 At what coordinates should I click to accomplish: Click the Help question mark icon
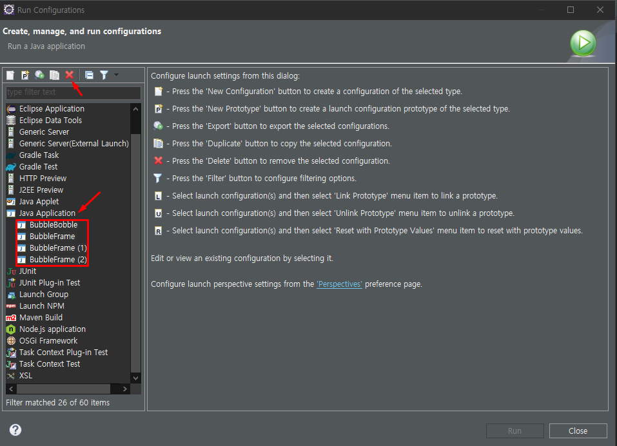(x=15, y=430)
